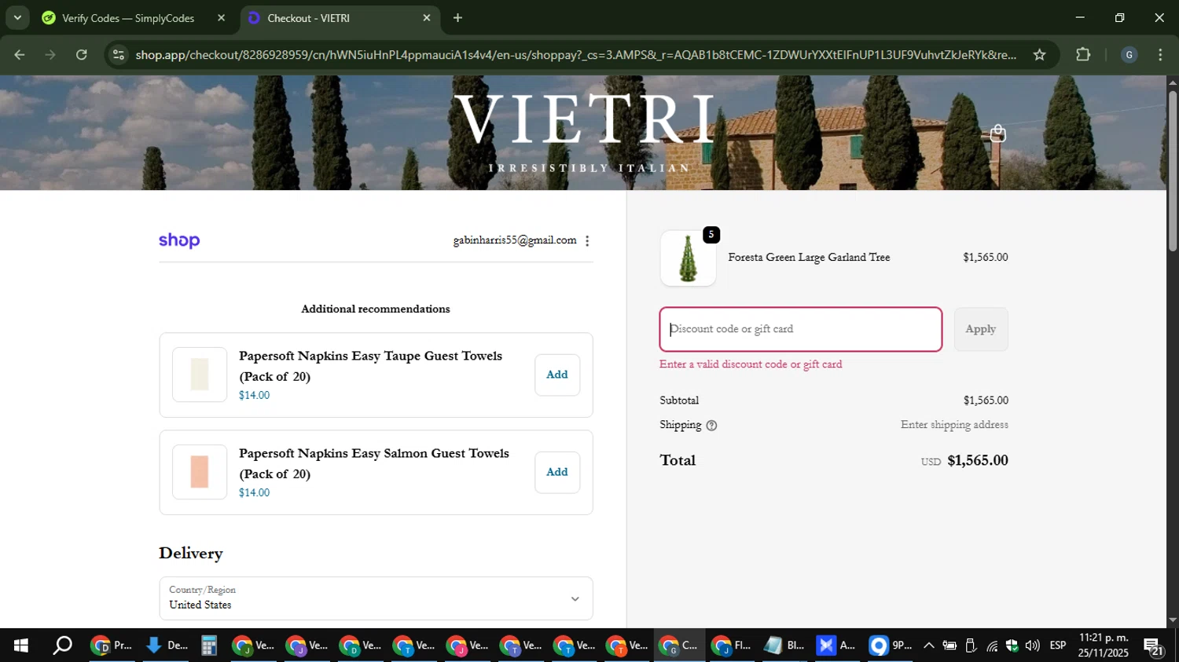Open volume control in system tray
The width and height of the screenshot is (1179, 662).
click(1032, 646)
